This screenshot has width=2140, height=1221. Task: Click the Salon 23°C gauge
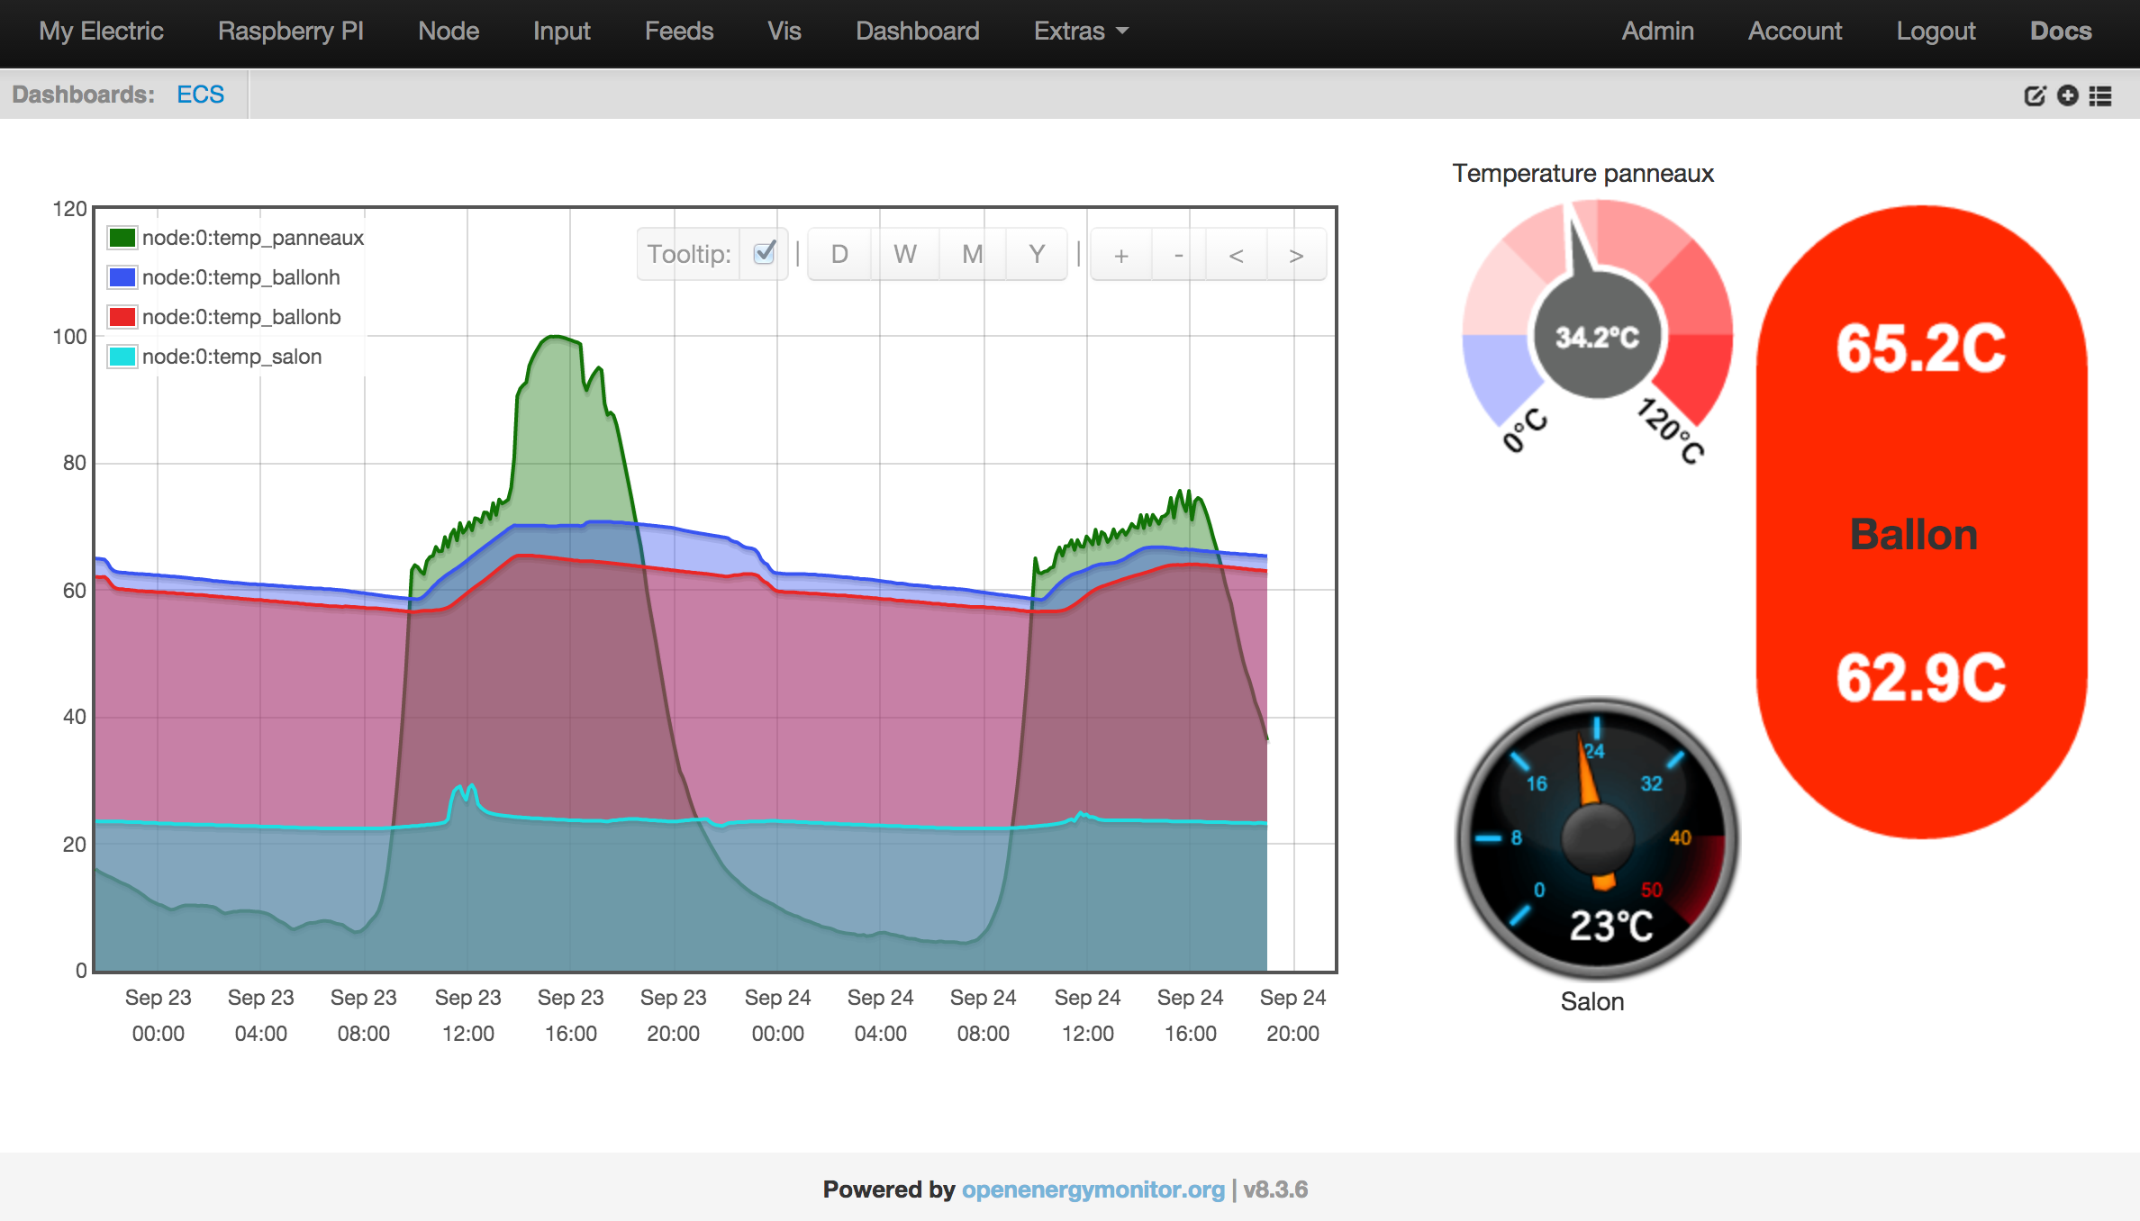coord(1598,837)
